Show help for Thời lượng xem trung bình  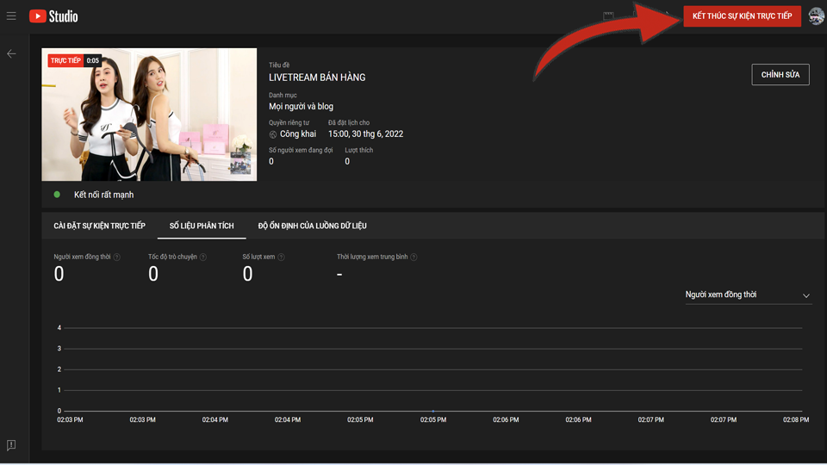point(414,257)
